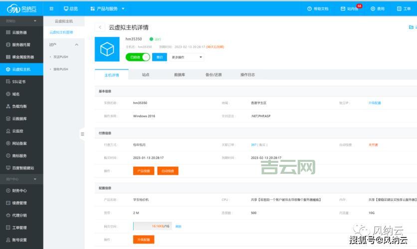Switch to the 备份/还原 tab
The image size is (417, 249).
213,75
